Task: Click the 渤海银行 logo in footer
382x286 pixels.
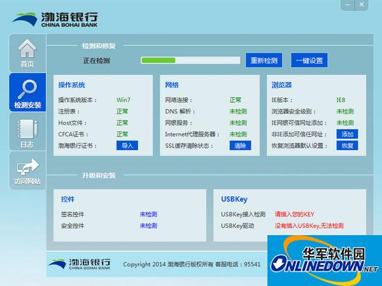Action: pos(79,264)
